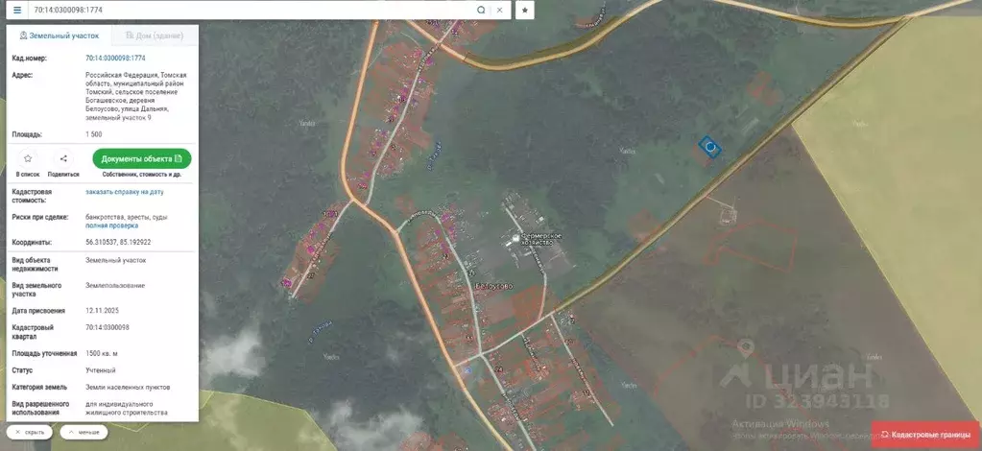Image resolution: width=982 pixels, height=451 pixels.
Task: Click the selected parcel marker on map
Action: click(710, 147)
